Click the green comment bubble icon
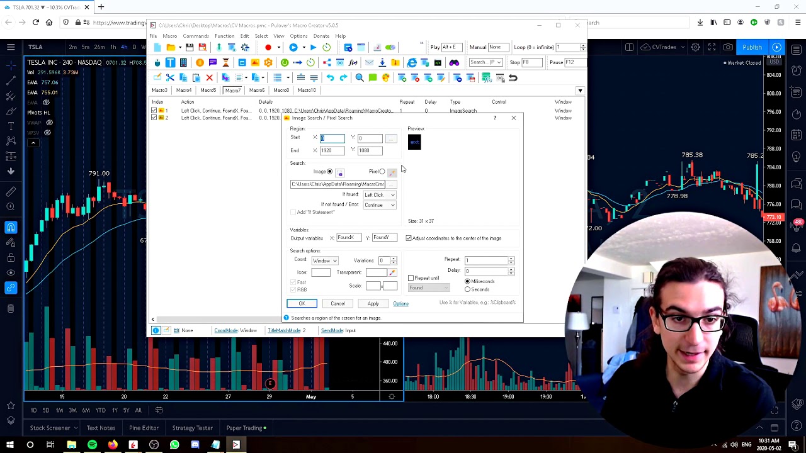 coord(373,77)
